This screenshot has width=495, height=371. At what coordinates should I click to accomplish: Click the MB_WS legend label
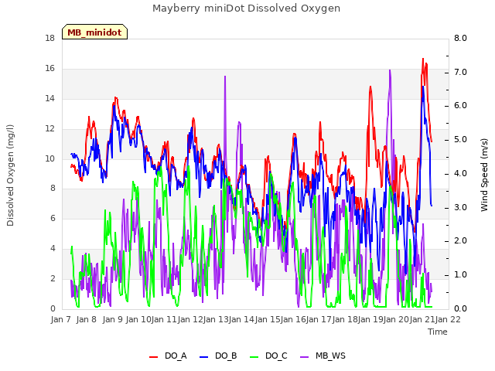point(330,356)
